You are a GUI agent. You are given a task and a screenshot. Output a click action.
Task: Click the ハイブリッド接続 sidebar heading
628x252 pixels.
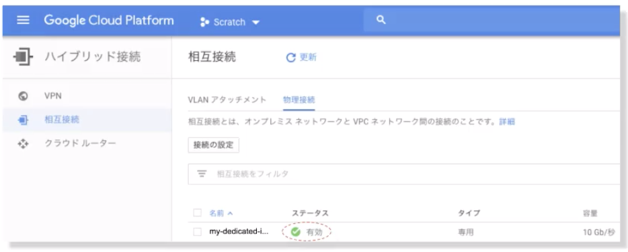point(93,57)
